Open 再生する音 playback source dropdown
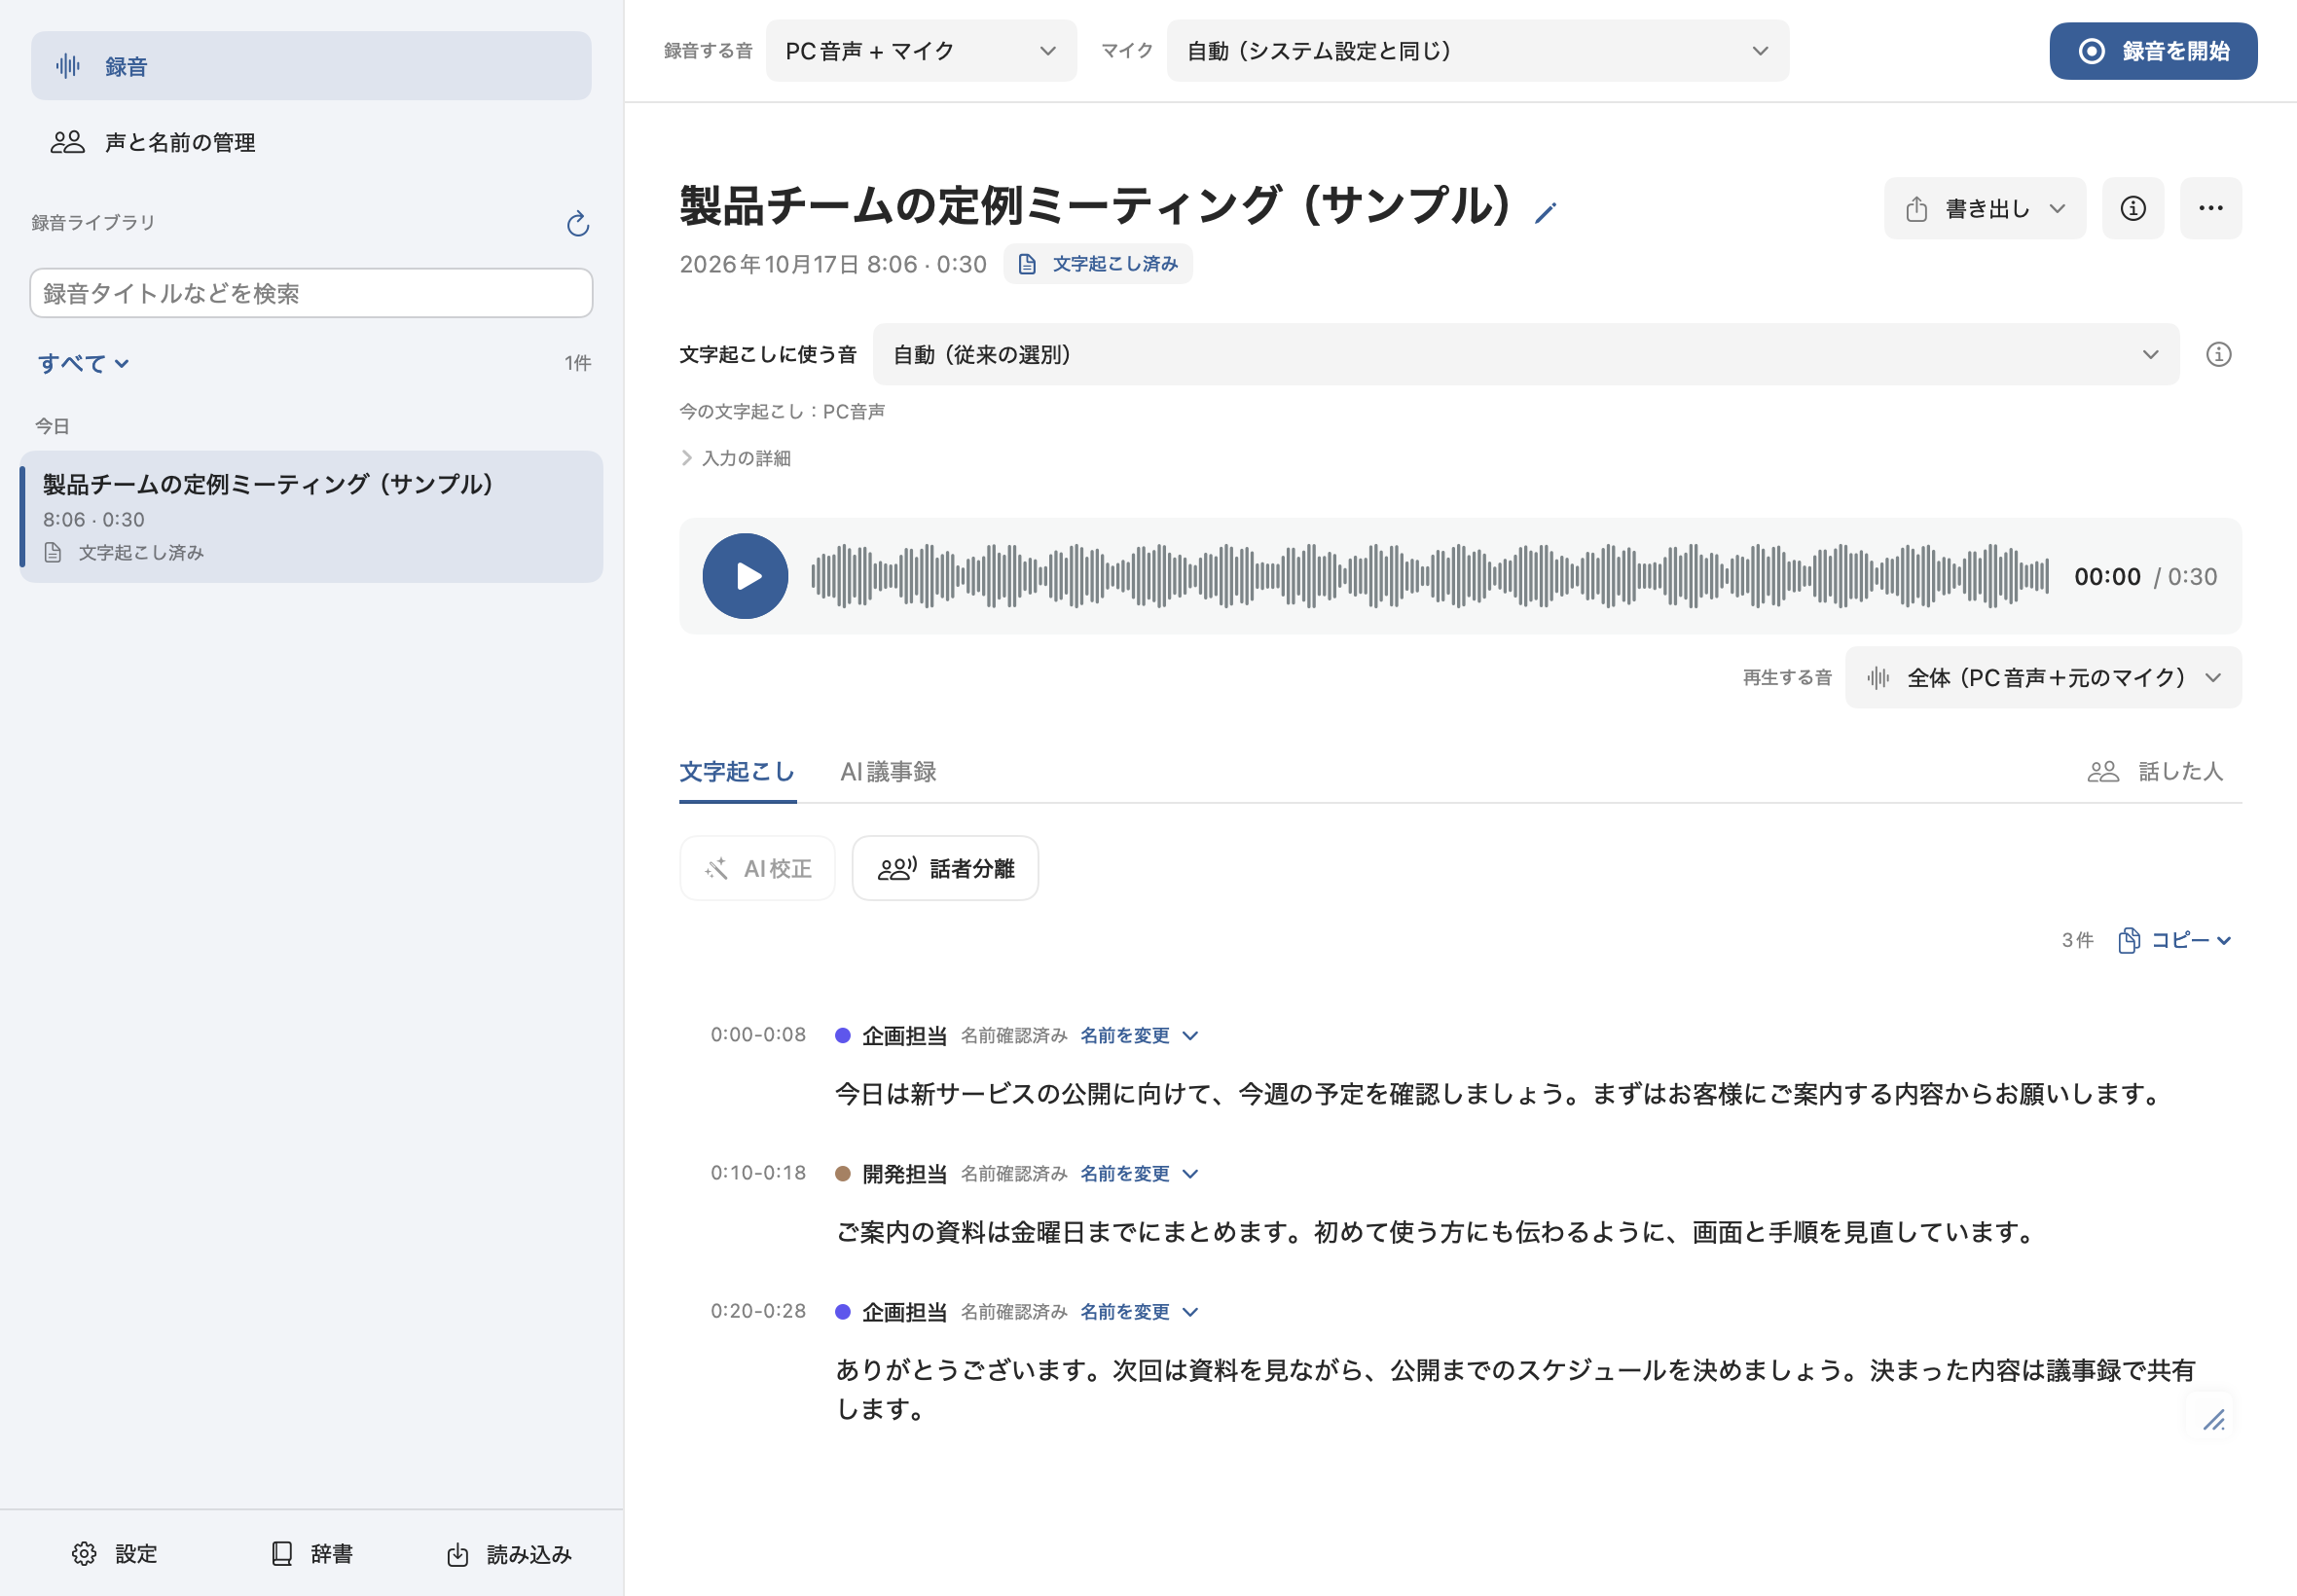 coord(2043,678)
